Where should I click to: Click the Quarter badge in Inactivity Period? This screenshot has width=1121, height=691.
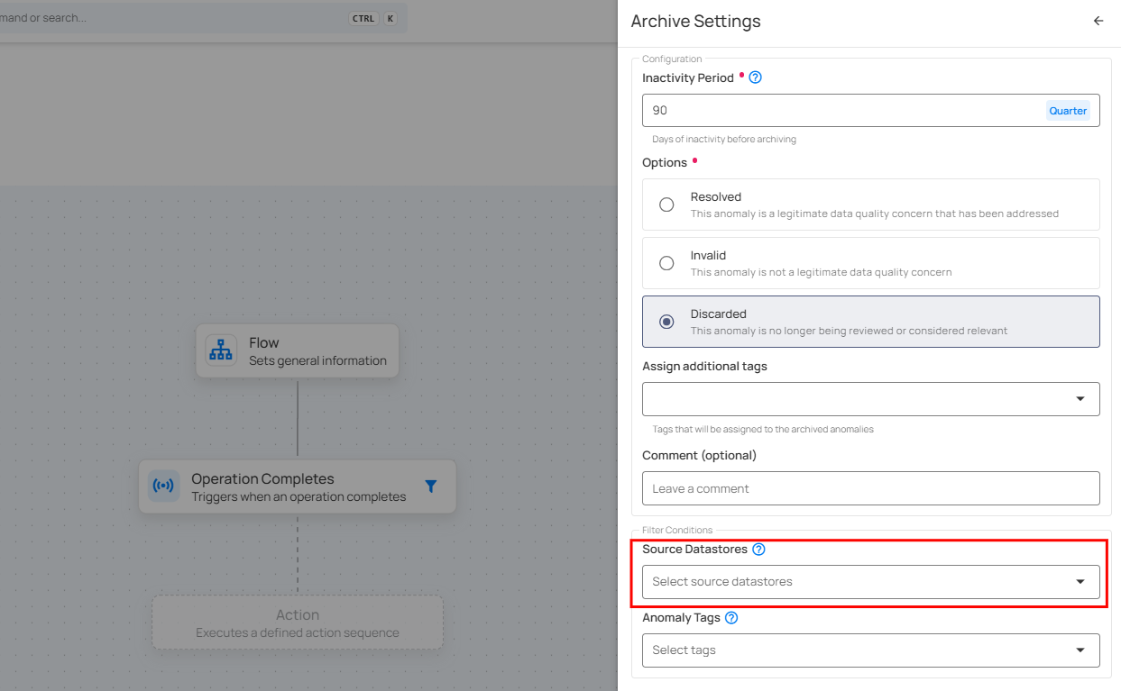pos(1068,111)
